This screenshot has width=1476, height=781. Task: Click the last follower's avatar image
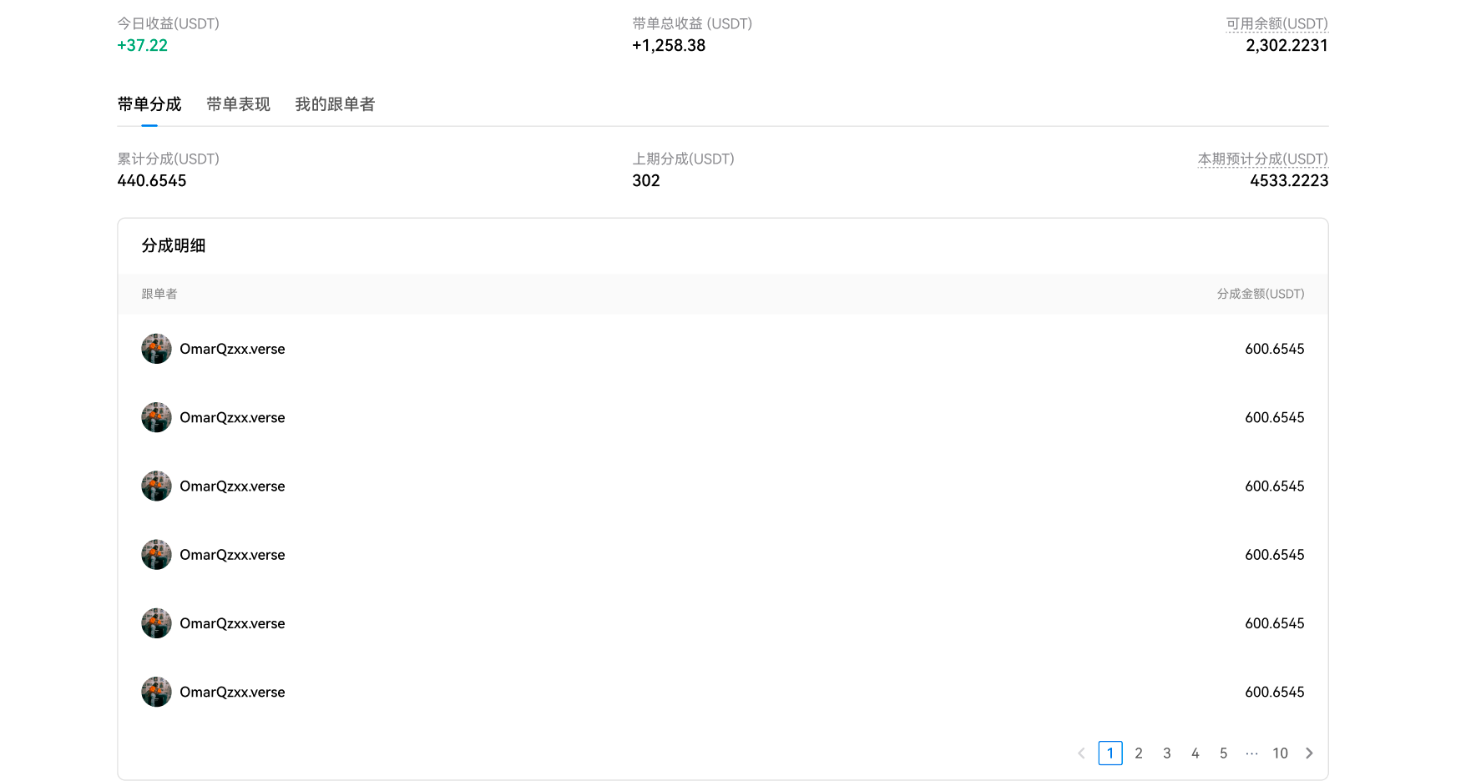[156, 692]
